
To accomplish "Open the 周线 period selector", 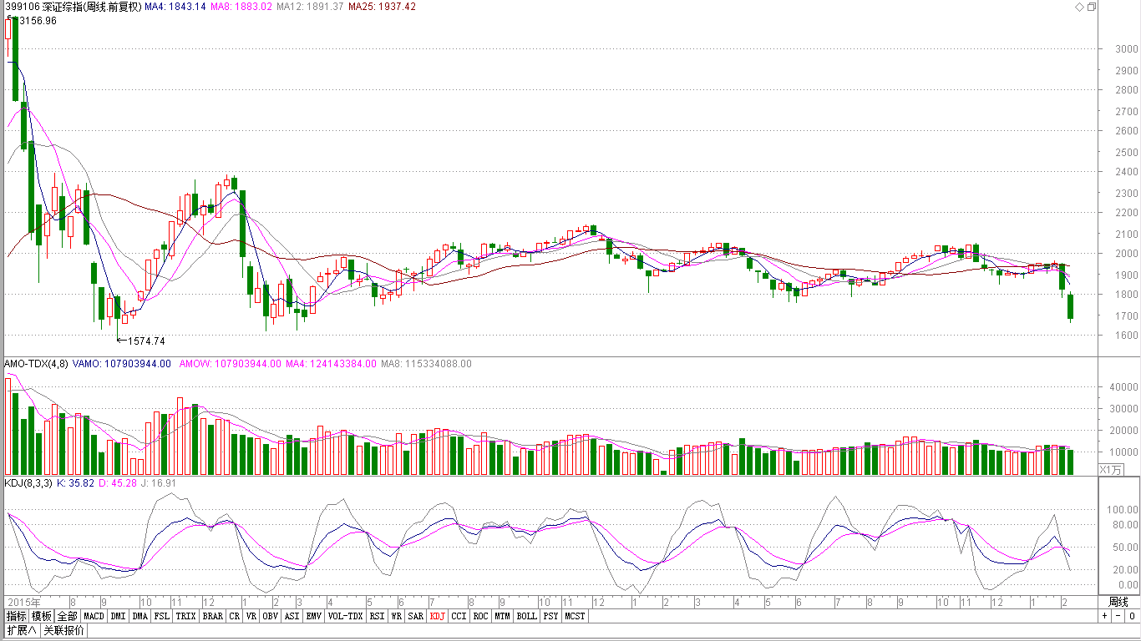I will pyautogui.click(x=1118, y=602).
